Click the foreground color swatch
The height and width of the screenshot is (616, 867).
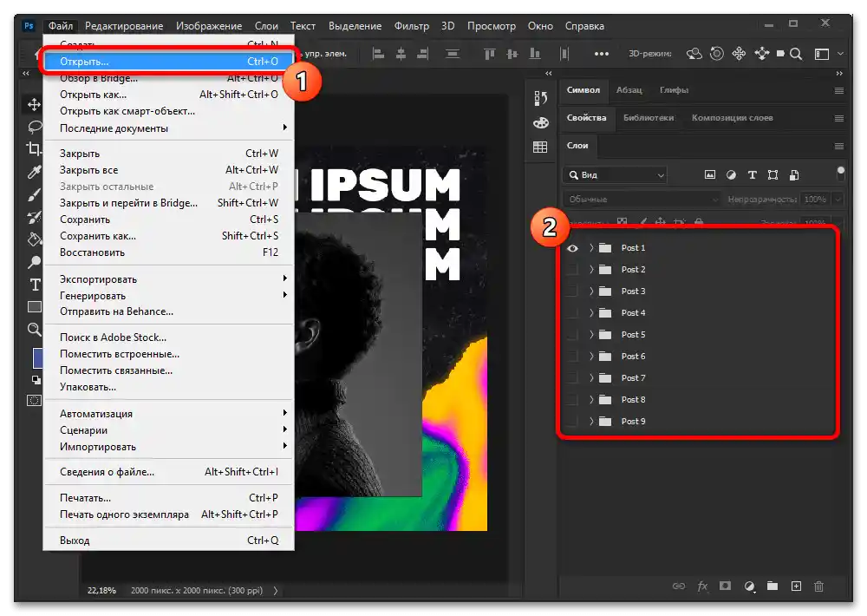click(x=37, y=358)
